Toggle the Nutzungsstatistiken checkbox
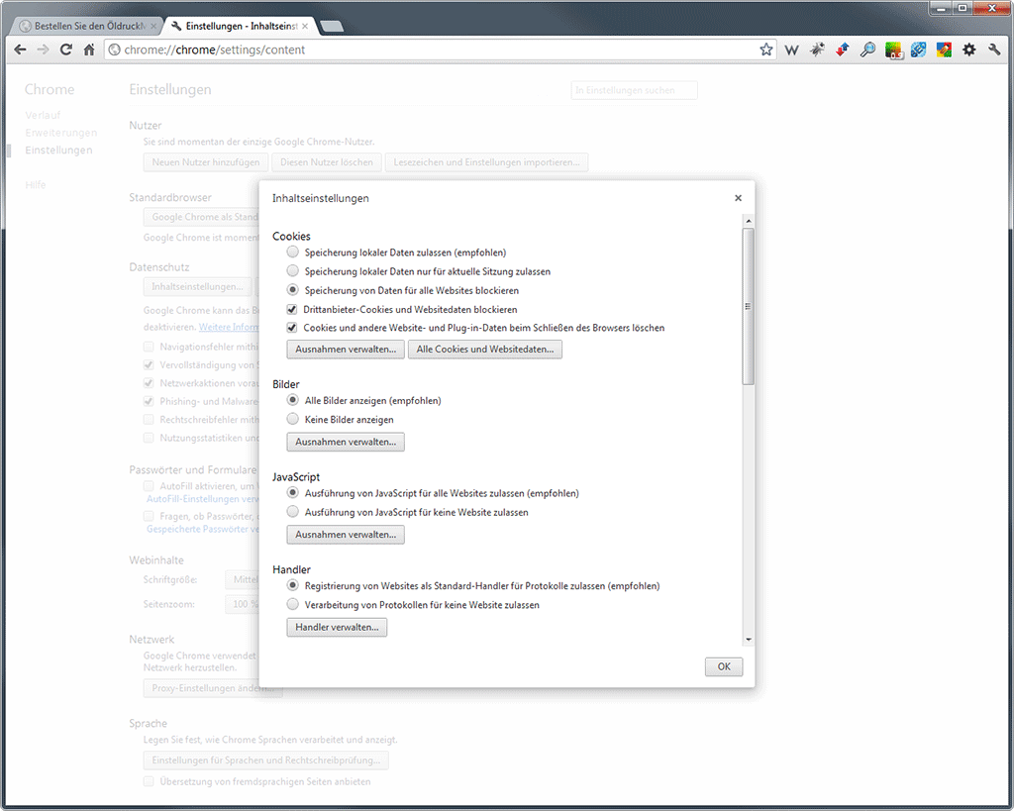This screenshot has width=1014, height=811. (149, 438)
